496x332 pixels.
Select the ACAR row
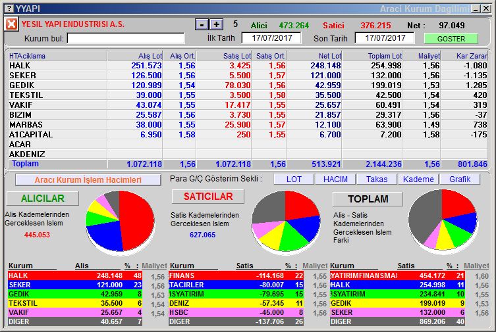[248, 144]
